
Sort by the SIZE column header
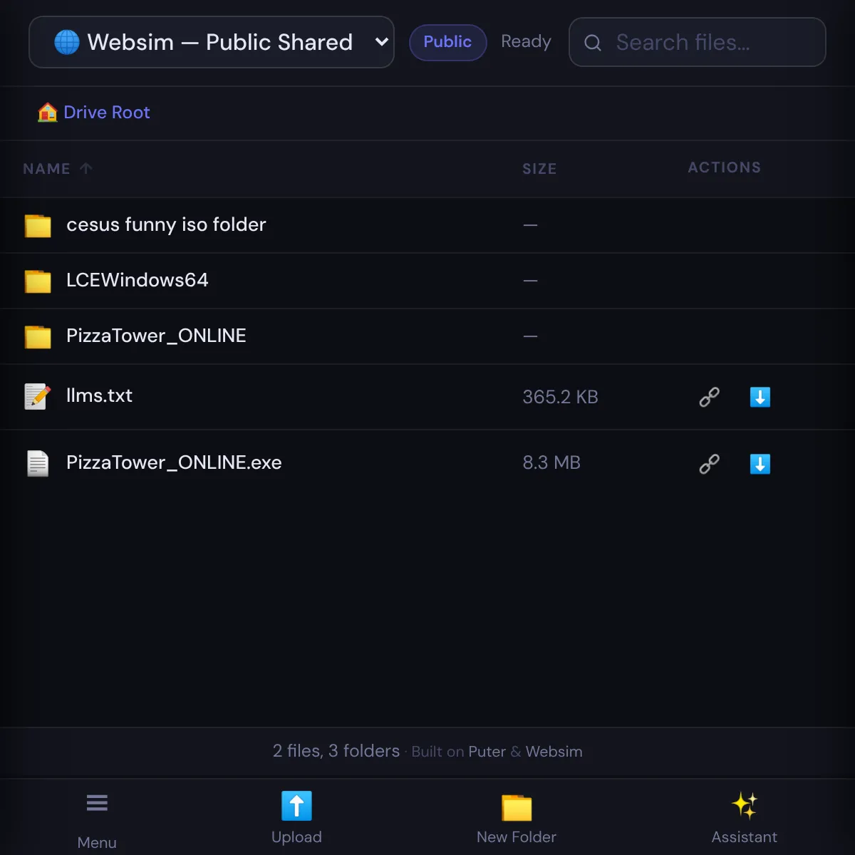(x=539, y=169)
